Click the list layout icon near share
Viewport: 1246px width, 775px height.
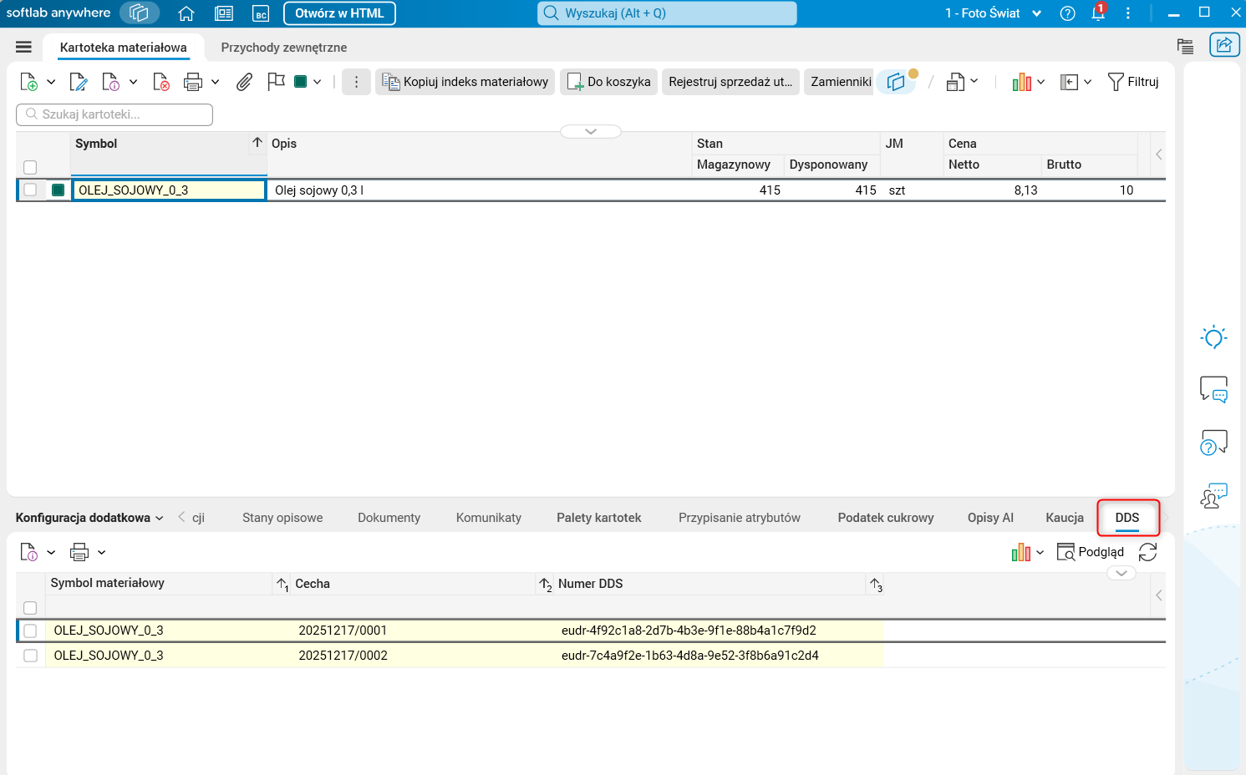1185,46
